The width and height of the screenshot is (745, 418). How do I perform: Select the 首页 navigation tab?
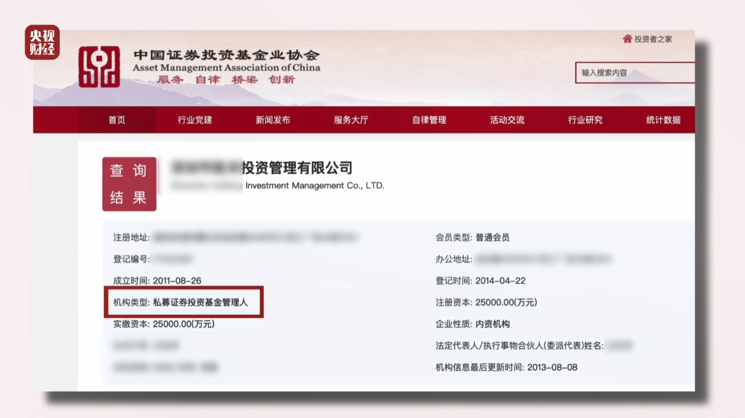(117, 120)
